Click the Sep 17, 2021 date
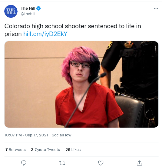Image resolution: width=162 pixels, height=167 pixels. pos(37,135)
